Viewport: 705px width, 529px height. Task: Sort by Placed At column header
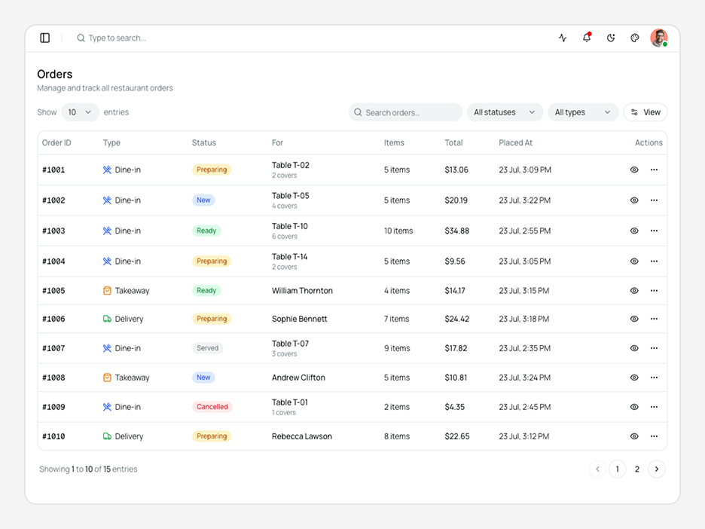click(515, 142)
